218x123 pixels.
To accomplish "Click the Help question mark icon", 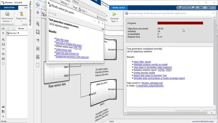I will (205, 8).
